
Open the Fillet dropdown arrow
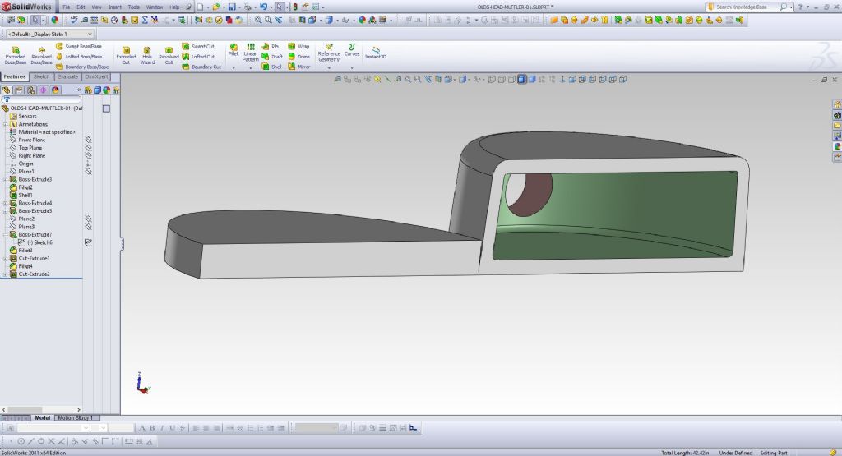pos(233,68)
